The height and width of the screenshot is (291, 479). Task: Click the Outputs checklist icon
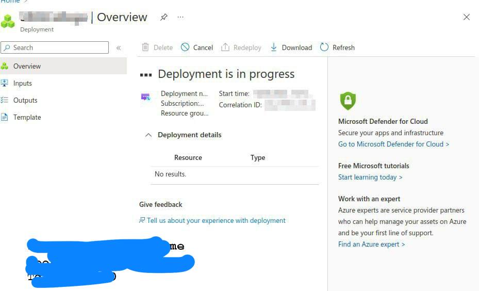coord(4,100)
